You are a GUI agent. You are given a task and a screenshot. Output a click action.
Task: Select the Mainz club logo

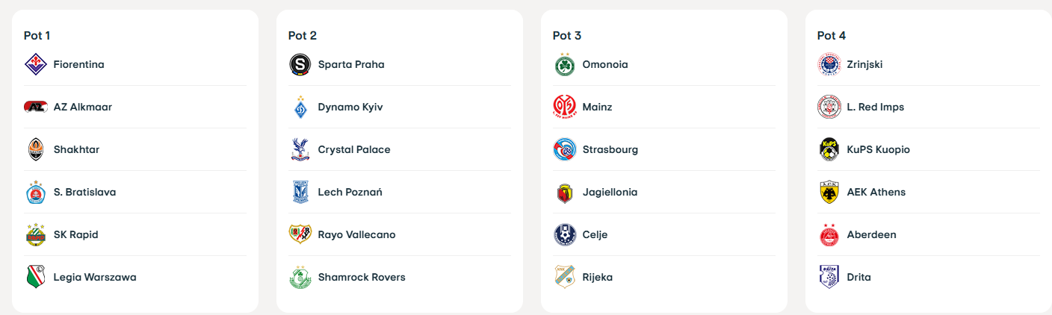coord(564,107)
